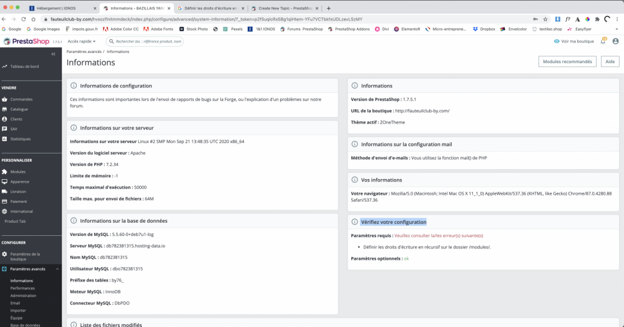Click Paramètres avancés breadcrumb link
Image resolution: width=624 pixels, height=327 pixels.
[x=84, y=52]
